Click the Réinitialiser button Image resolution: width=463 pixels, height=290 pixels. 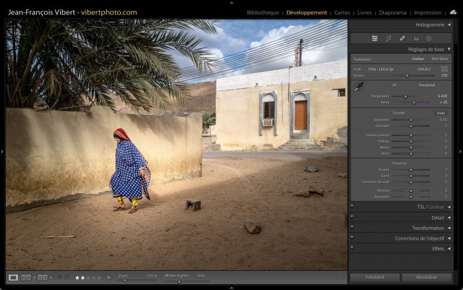tap(427, 277)
